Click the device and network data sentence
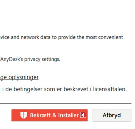Viewport: 135px width, 129px height. (x=62, y=37)
